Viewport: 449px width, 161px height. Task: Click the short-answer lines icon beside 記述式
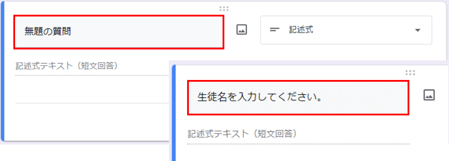point(275,30)
